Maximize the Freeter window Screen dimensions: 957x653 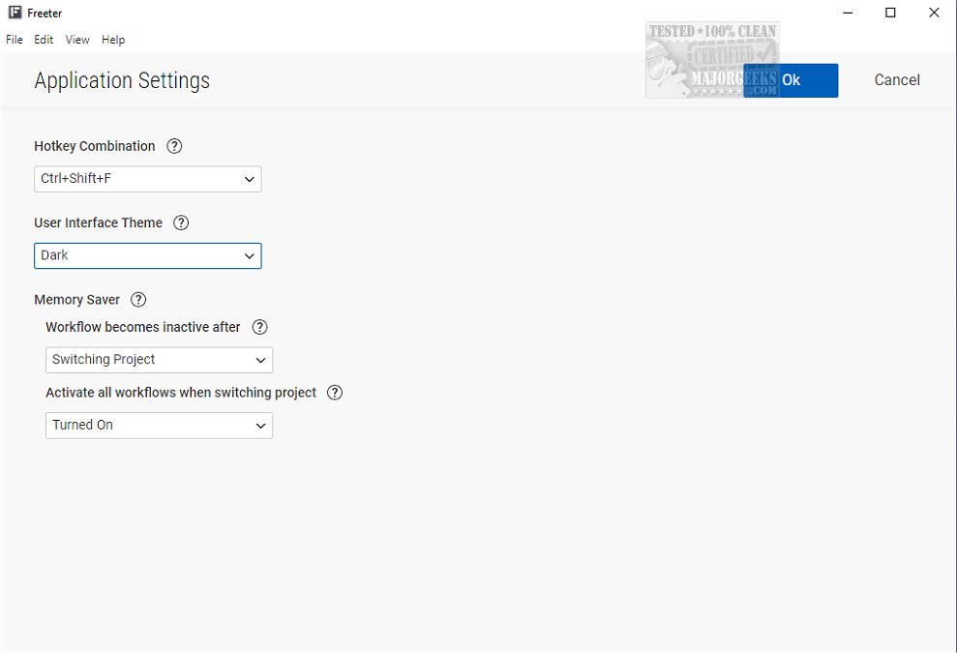[890, 13]
